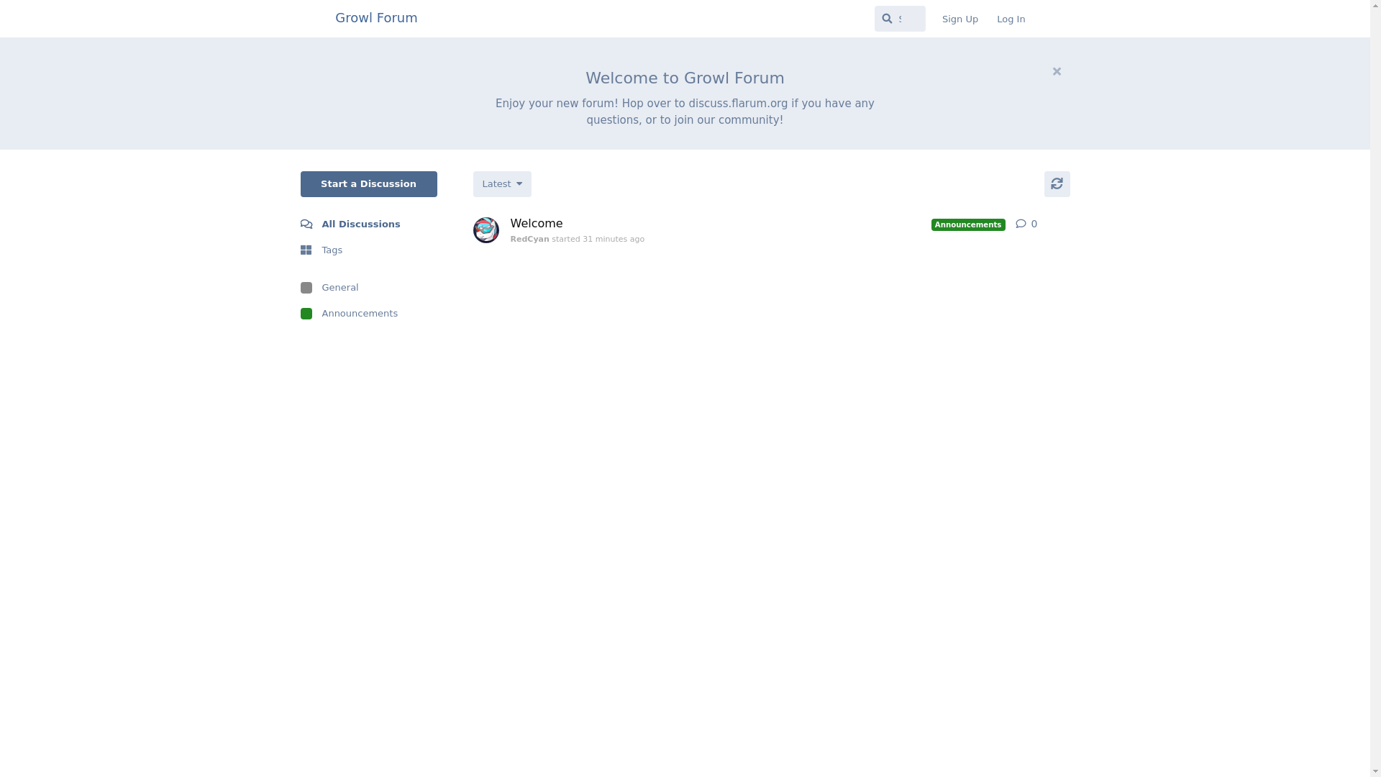Click the green Announcements tag swatch
1381x777 pixels.
(x=306, y=314)
